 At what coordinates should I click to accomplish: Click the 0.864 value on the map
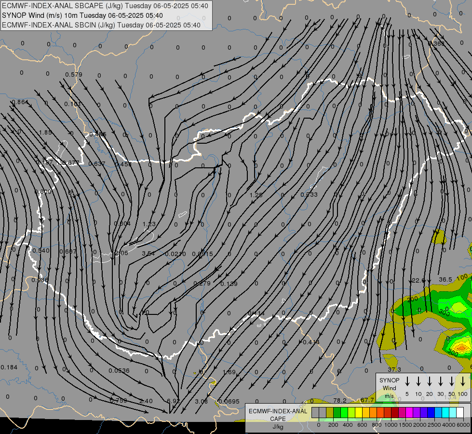point(20,102)
